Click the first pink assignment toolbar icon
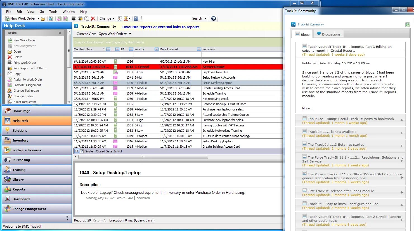 click(x=59, y=18)
